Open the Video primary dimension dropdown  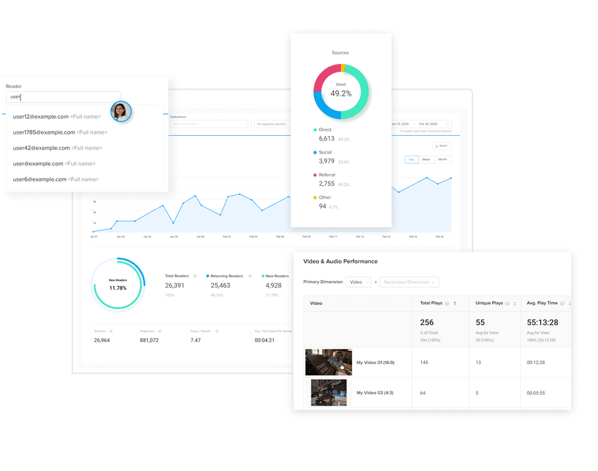359,282
